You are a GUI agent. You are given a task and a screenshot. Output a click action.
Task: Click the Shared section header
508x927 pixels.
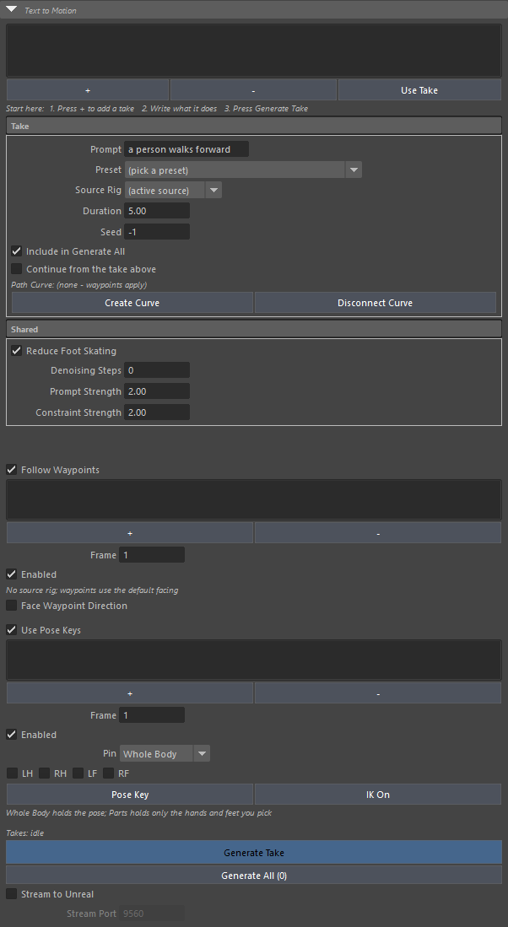point(254,329)
